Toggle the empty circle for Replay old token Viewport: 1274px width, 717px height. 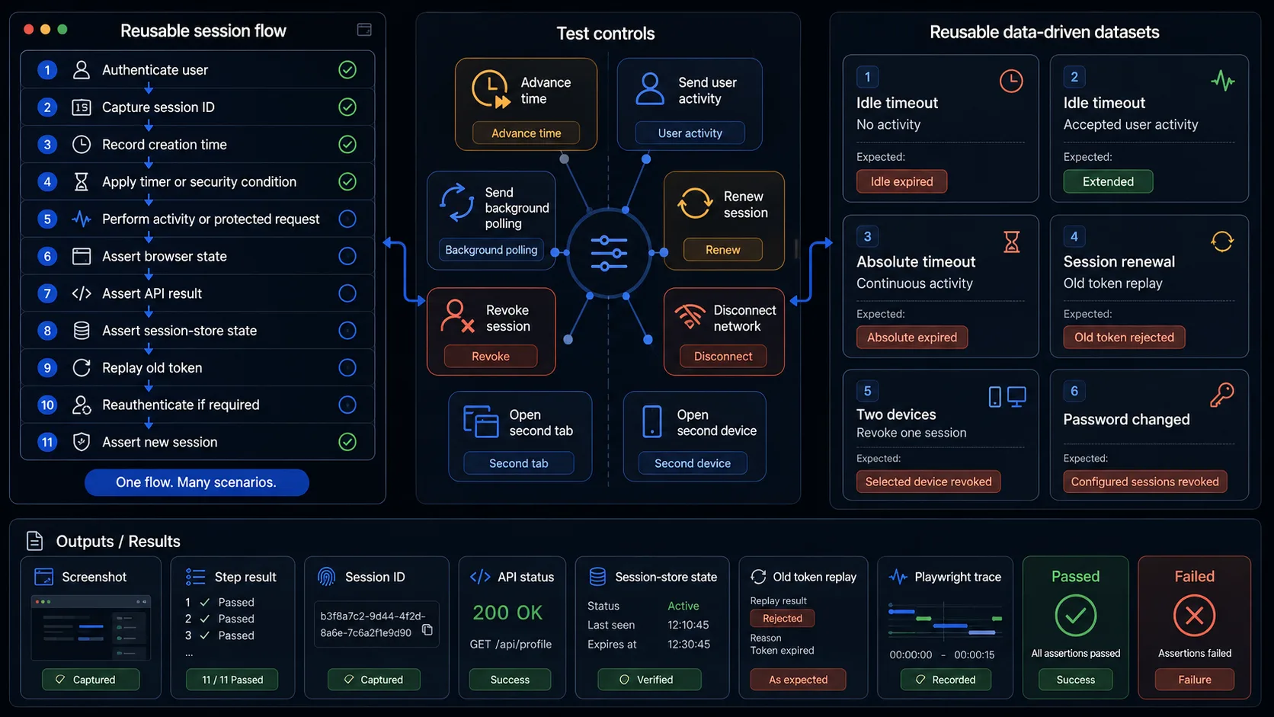click(x=347, y=368)
